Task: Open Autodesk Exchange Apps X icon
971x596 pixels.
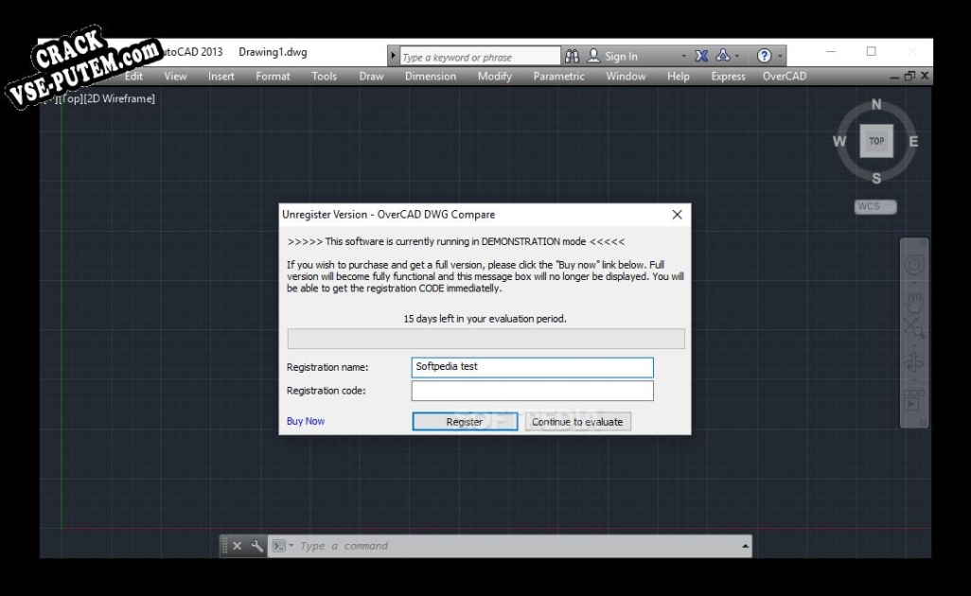Action: pyautogui.click(x=701, y=56)
